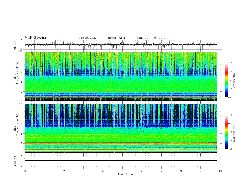Click the ch.1 spectrogram plot area
248x192 pixels.
pos(121,77)
